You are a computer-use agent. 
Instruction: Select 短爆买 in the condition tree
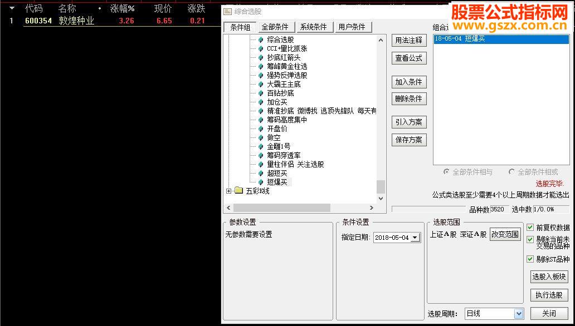click(x=277, y=182)
